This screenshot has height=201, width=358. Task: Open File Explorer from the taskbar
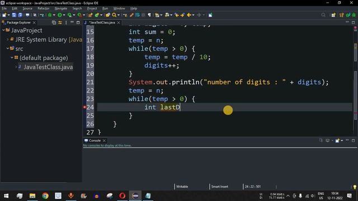[x=32, y=196]
